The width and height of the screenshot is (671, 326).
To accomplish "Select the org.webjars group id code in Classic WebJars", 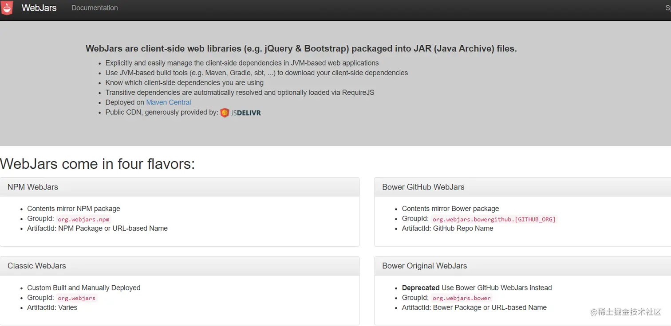I will 76,298.
